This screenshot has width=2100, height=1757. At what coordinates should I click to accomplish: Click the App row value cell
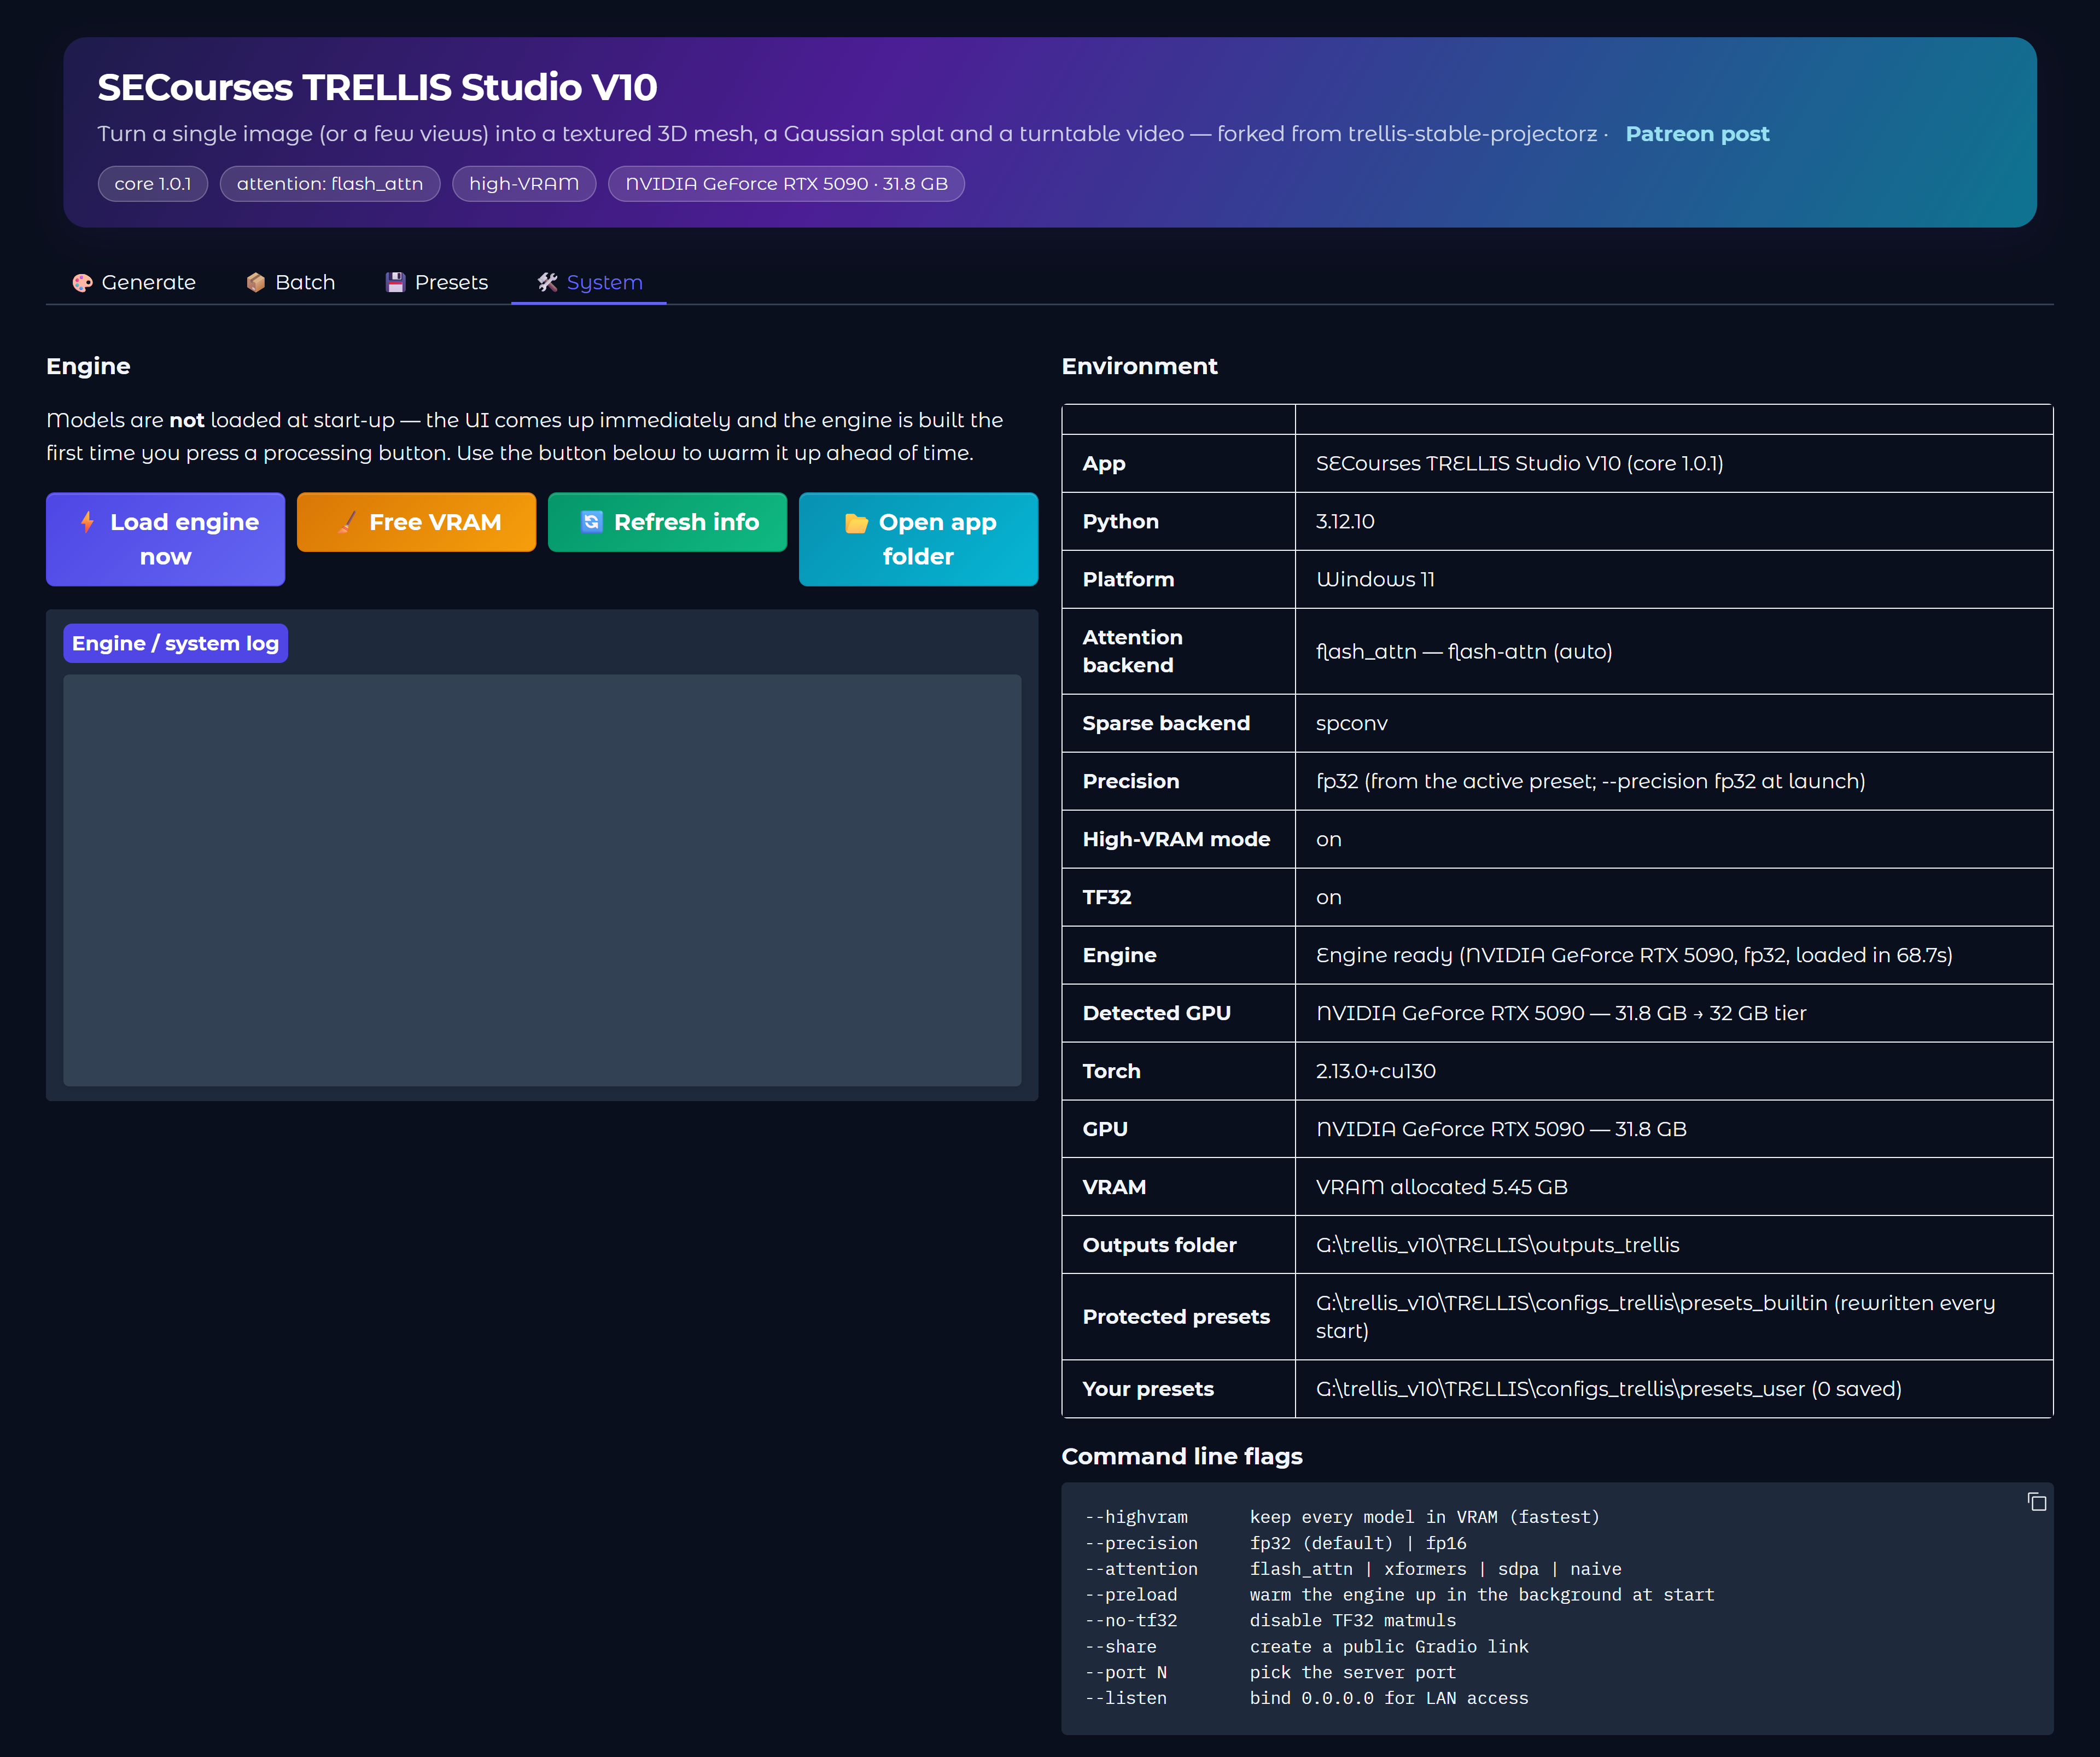(1674, 464)
